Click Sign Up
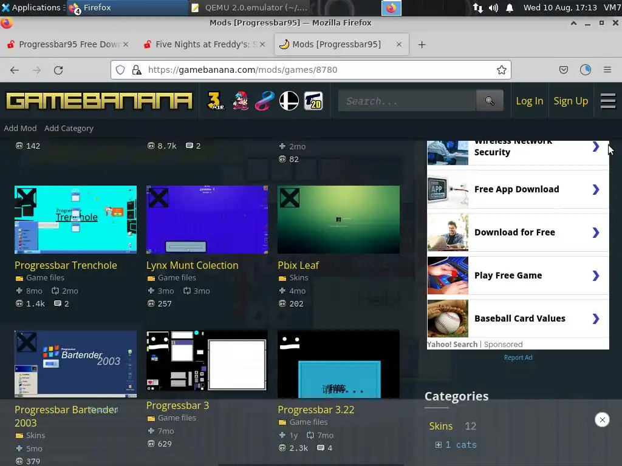The width and height of the screenshot is (622, 466). 571,101
